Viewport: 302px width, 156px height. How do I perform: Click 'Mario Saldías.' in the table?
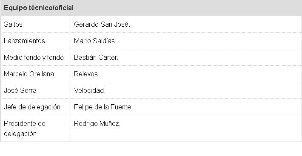[95, 41]
